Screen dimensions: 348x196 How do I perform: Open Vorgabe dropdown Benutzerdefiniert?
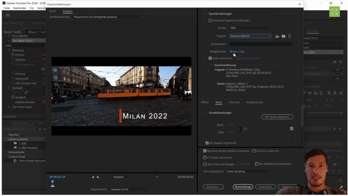point(250,36)
